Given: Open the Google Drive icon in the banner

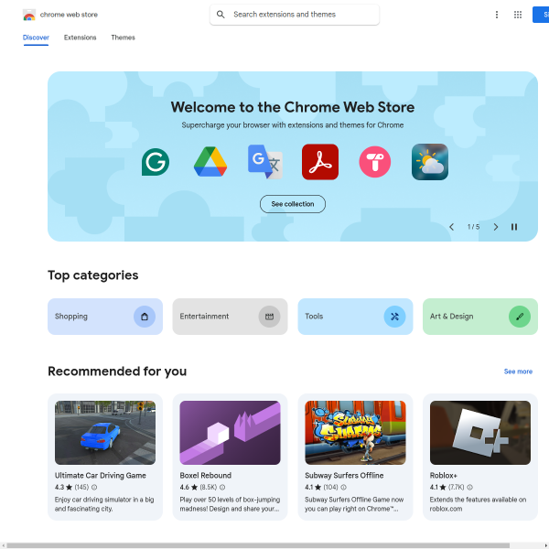Looking at the screenshot, I should pos(210,162).
